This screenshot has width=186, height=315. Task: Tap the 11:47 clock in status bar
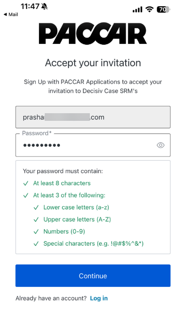point(30,6)
